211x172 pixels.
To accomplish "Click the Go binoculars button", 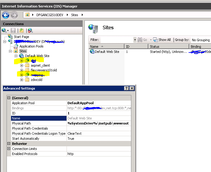I will pos(142,40).
